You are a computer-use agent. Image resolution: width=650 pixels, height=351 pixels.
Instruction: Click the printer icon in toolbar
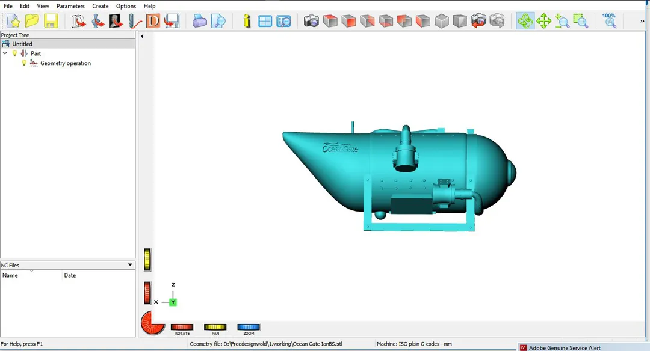(x=199, y=20)
